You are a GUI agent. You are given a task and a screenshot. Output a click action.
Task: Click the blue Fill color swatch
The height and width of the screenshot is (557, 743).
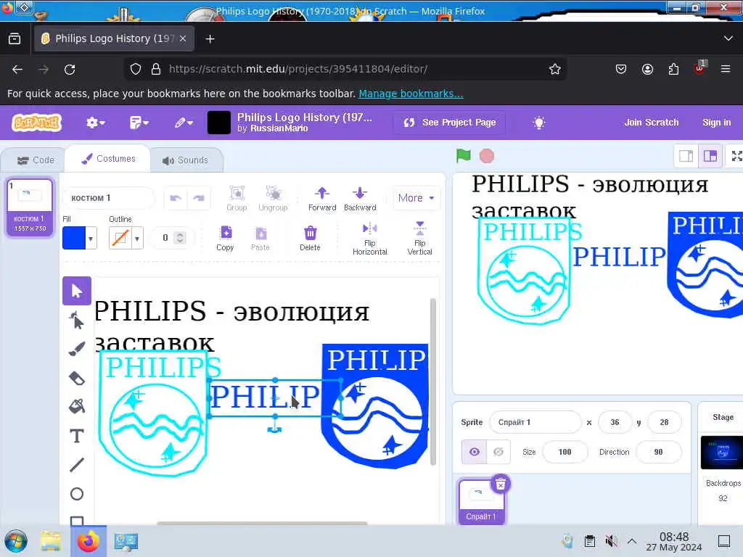click(75, 238)
